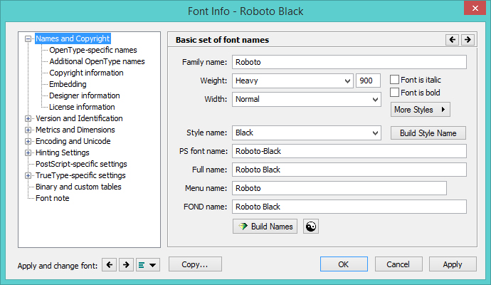The image size is (491, 285).
Task: Go to previous page using header left arrow
Action: tap(452, 40)
